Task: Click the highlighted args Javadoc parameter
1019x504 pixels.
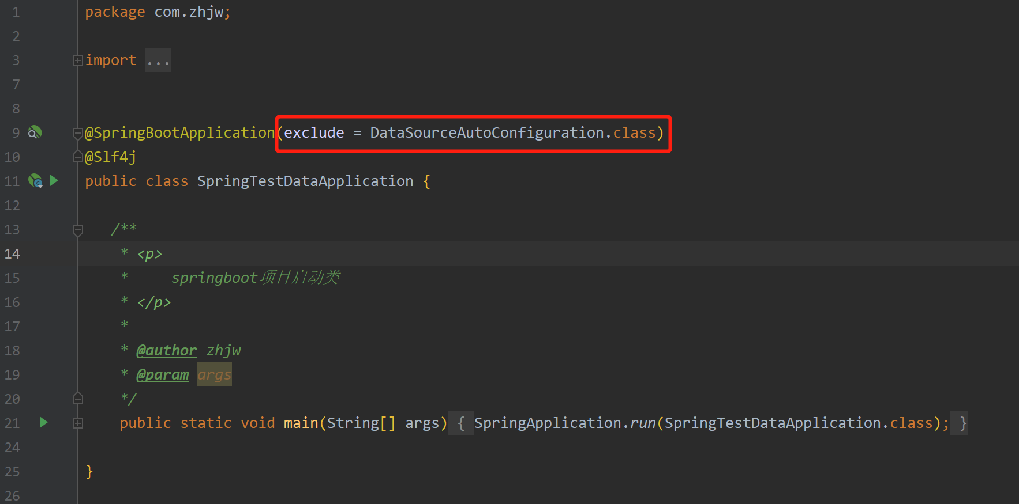Action: pos(215,374)
